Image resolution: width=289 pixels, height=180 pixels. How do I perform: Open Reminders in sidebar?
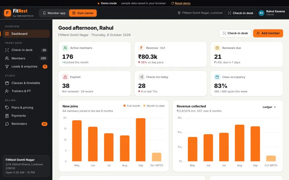26,124
